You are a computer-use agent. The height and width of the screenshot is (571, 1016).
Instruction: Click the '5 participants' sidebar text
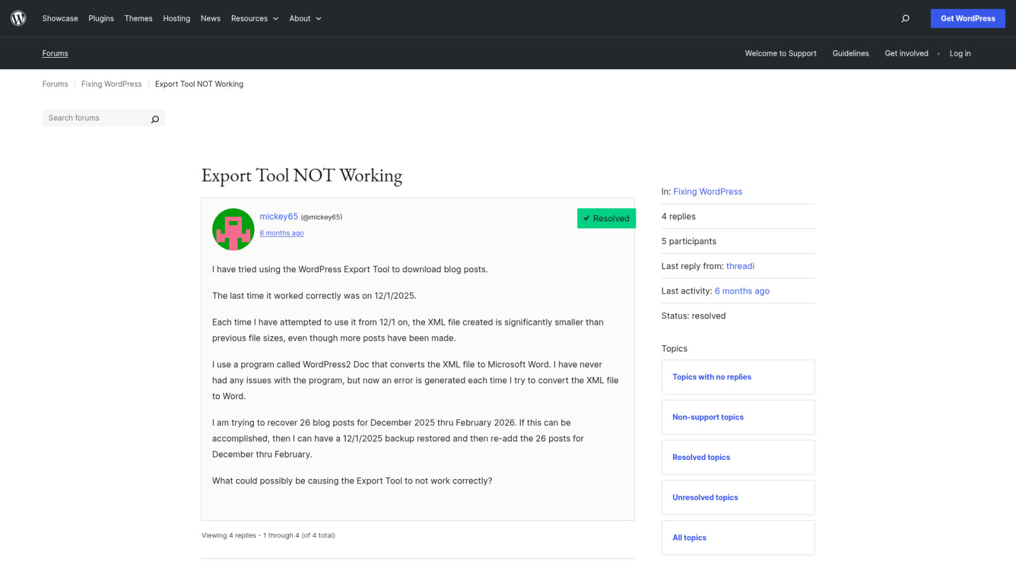coord(689,241)
